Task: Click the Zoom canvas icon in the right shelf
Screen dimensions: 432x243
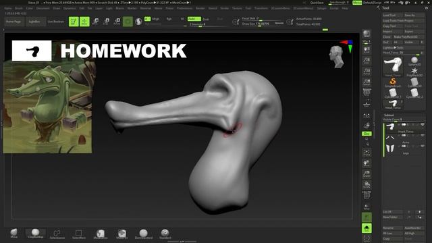Action: (x=367, y=61)
